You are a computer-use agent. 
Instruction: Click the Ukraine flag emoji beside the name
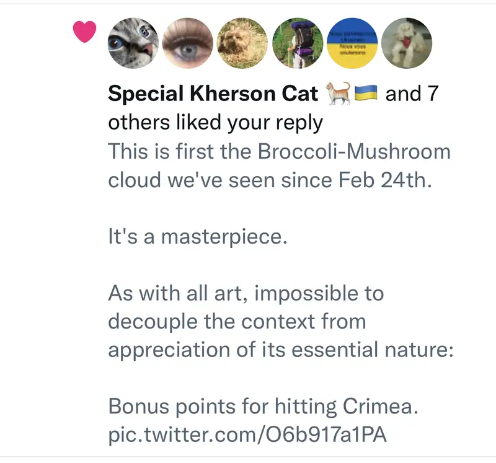(x=366, y=94)
